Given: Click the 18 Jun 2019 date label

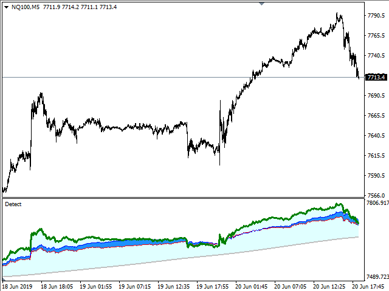Looking at the screenshot, I should tap(17, 287).
